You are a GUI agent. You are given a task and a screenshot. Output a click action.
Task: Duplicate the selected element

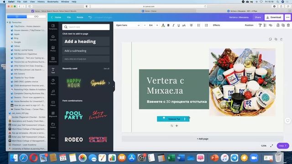(x=283, y=26)
